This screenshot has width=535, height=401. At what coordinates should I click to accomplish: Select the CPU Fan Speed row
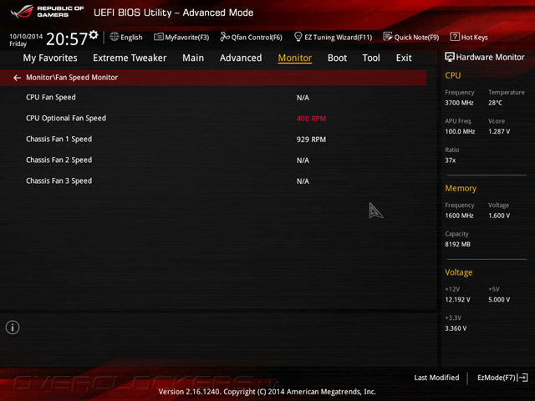tap(213, 98)
